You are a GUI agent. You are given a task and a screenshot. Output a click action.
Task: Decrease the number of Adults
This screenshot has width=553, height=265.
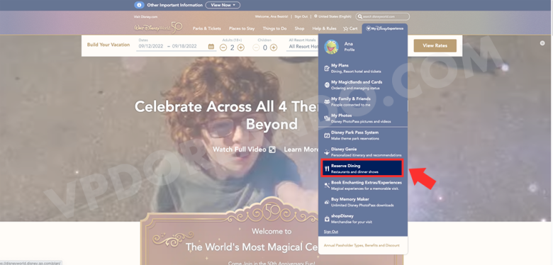point(223,47)
